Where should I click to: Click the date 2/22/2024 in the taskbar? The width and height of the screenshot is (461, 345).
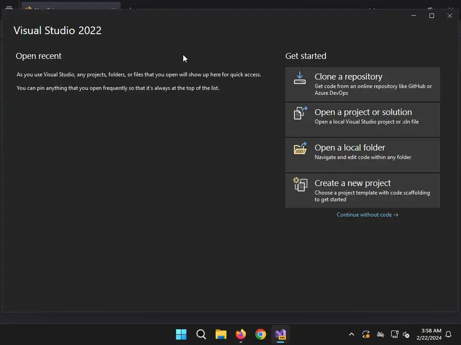coord(429,338)
